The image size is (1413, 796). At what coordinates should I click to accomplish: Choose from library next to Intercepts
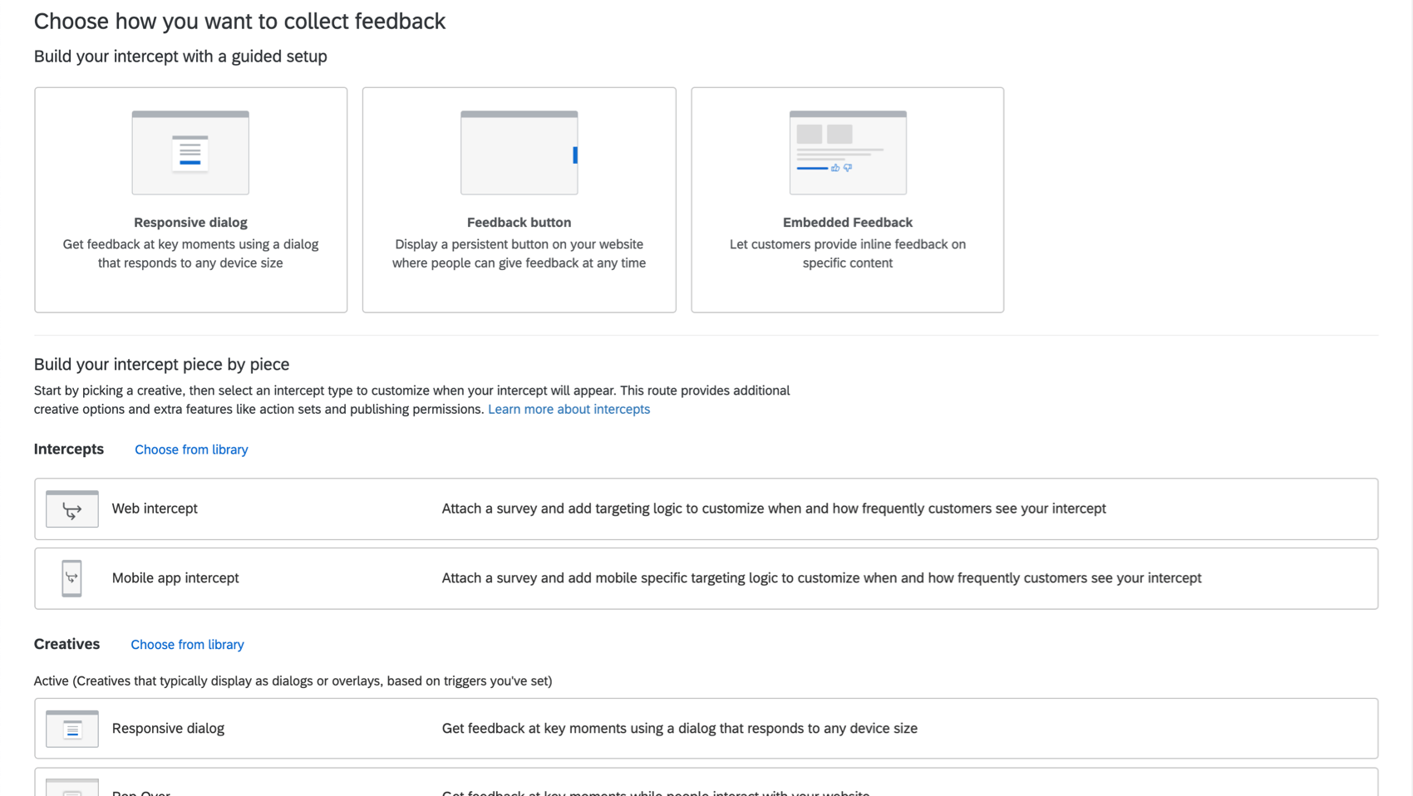(191, 450)
